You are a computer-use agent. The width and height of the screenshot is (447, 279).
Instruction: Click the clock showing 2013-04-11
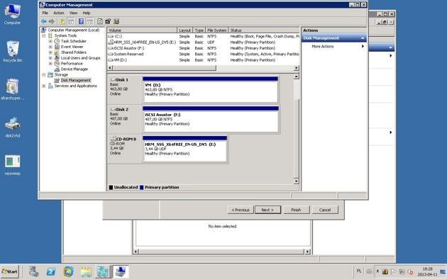[x=427, y=272]
